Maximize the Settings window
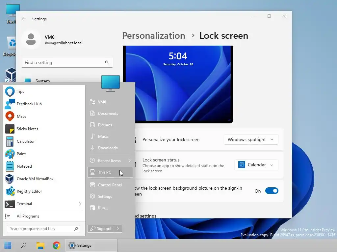This screenshot has width=337, height=252. click(x=269, y=16)
